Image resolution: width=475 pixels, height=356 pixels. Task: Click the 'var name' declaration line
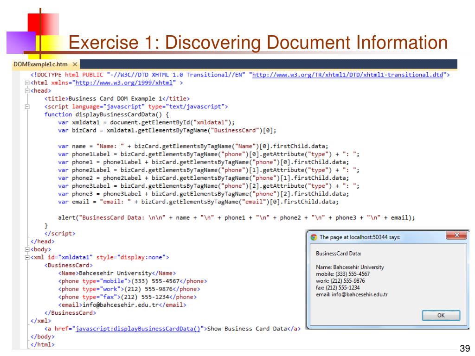193,146
